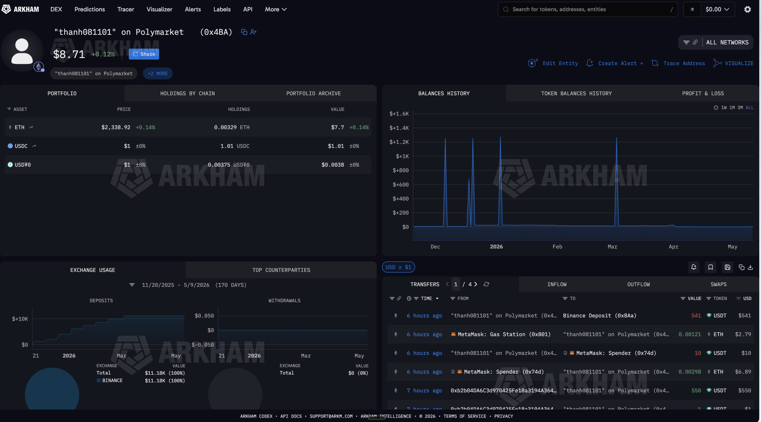The height and width of the screenshot is (422, 761).
Task: Switch to TOKEN BALANCES HISTORY tab
Action: click(576, 93)
